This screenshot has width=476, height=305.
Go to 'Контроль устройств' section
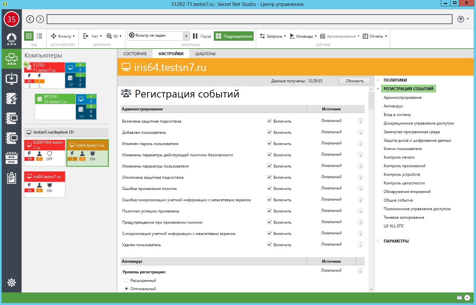coord(402,174)
